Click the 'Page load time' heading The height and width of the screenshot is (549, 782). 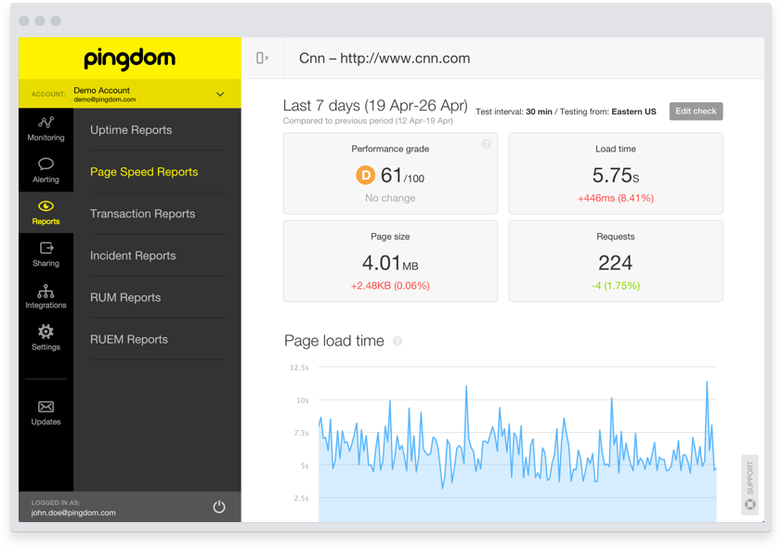click(x=334, y=341)
